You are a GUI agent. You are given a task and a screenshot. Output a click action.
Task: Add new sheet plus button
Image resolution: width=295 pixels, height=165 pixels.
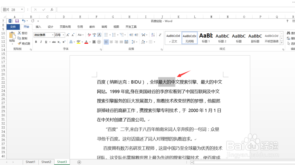[79, 162]
